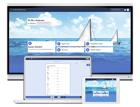140x107 pixels.
Task: Open the Lesson Content card
Action: 41,47
